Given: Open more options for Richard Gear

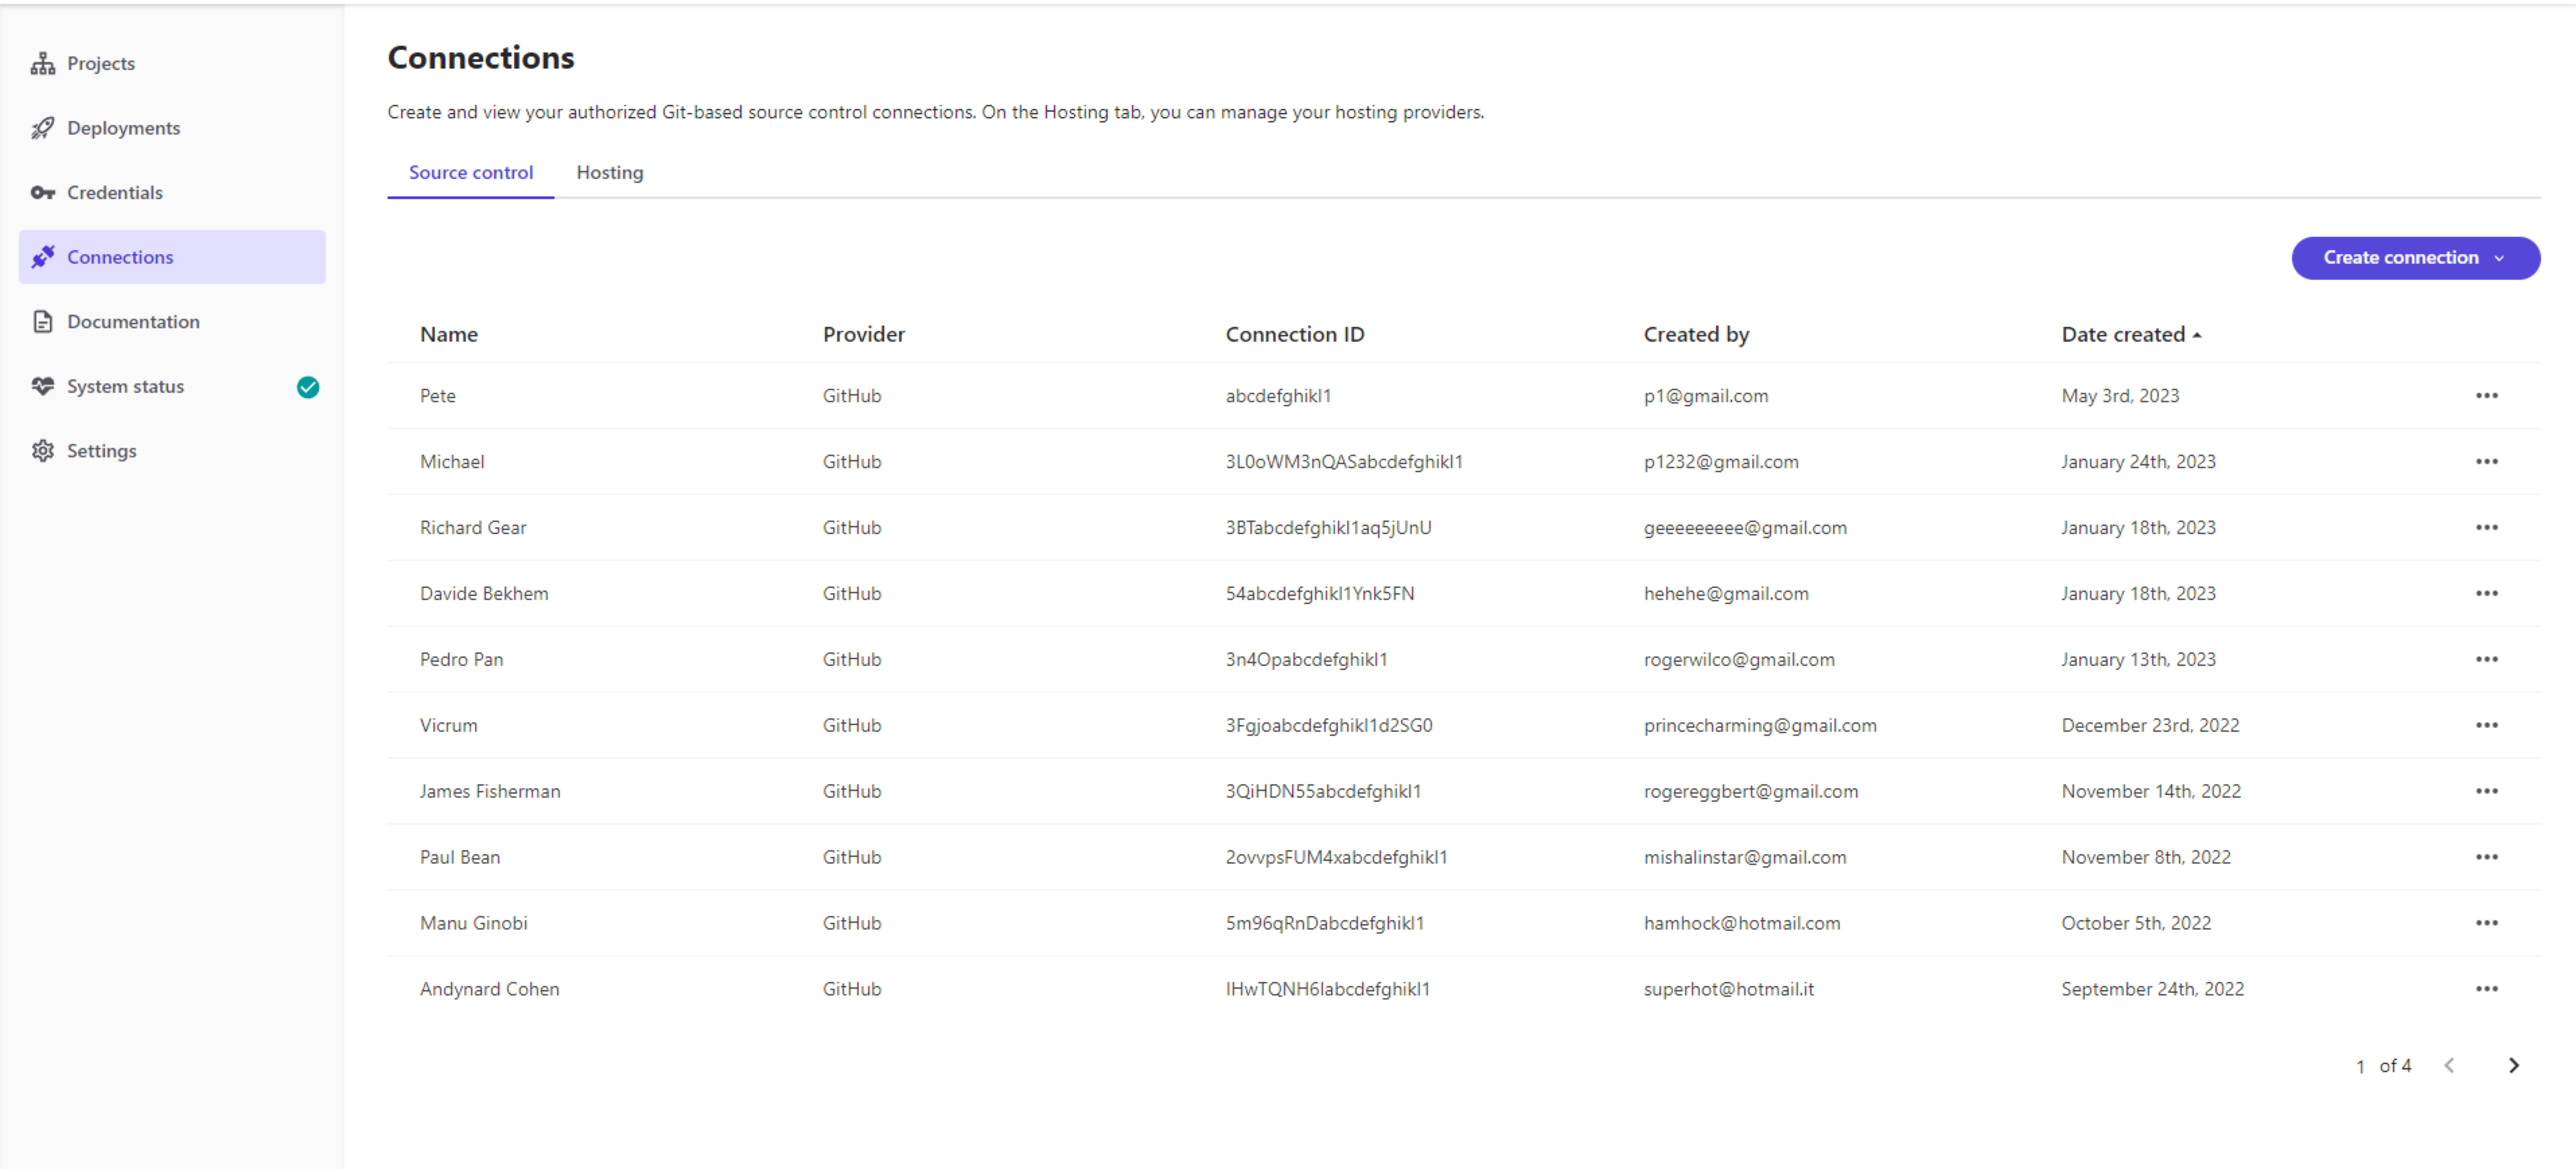Looking at the screenshot, I should pos(2486,528).
